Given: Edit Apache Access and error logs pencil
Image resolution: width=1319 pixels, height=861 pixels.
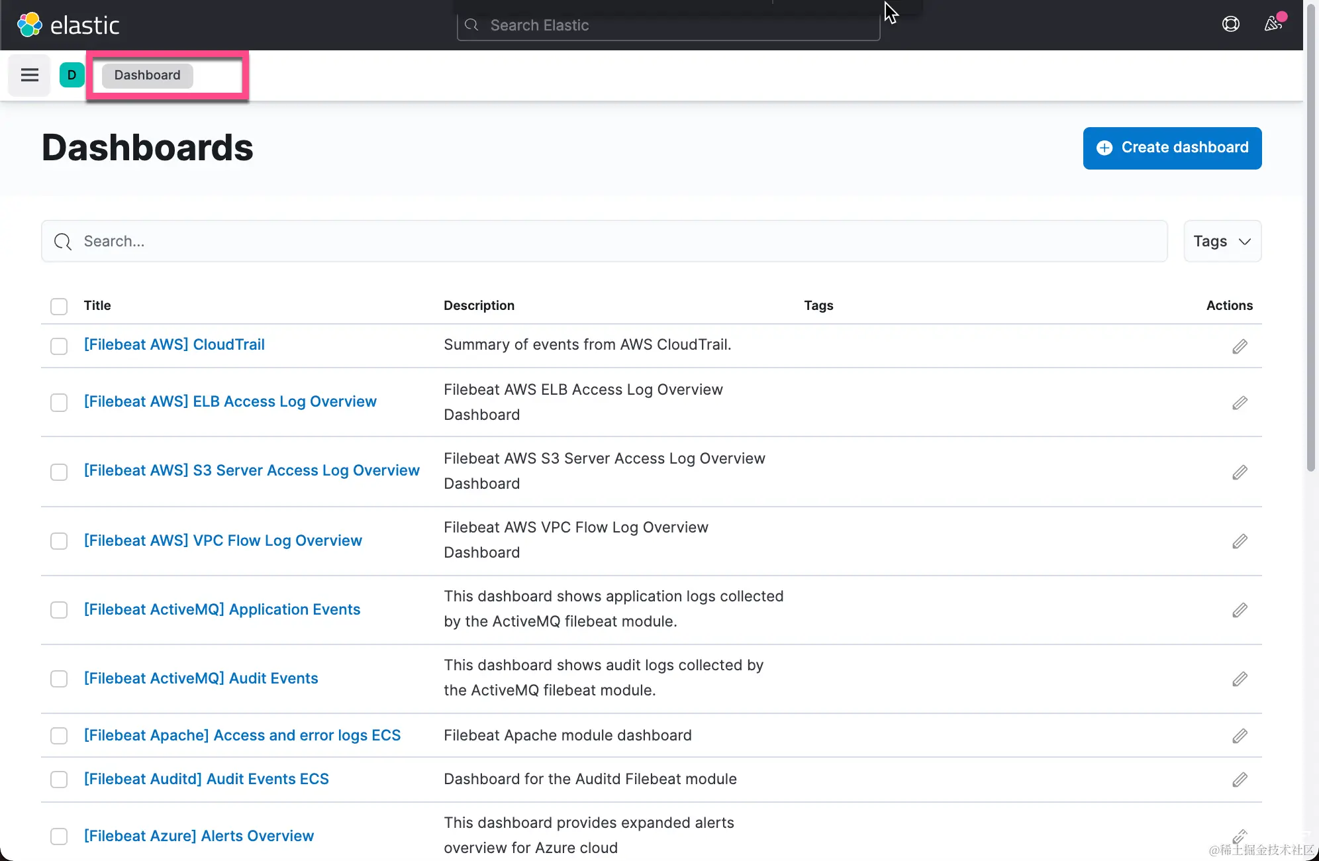Looking at the screenshot, I should pos(1240,736).
